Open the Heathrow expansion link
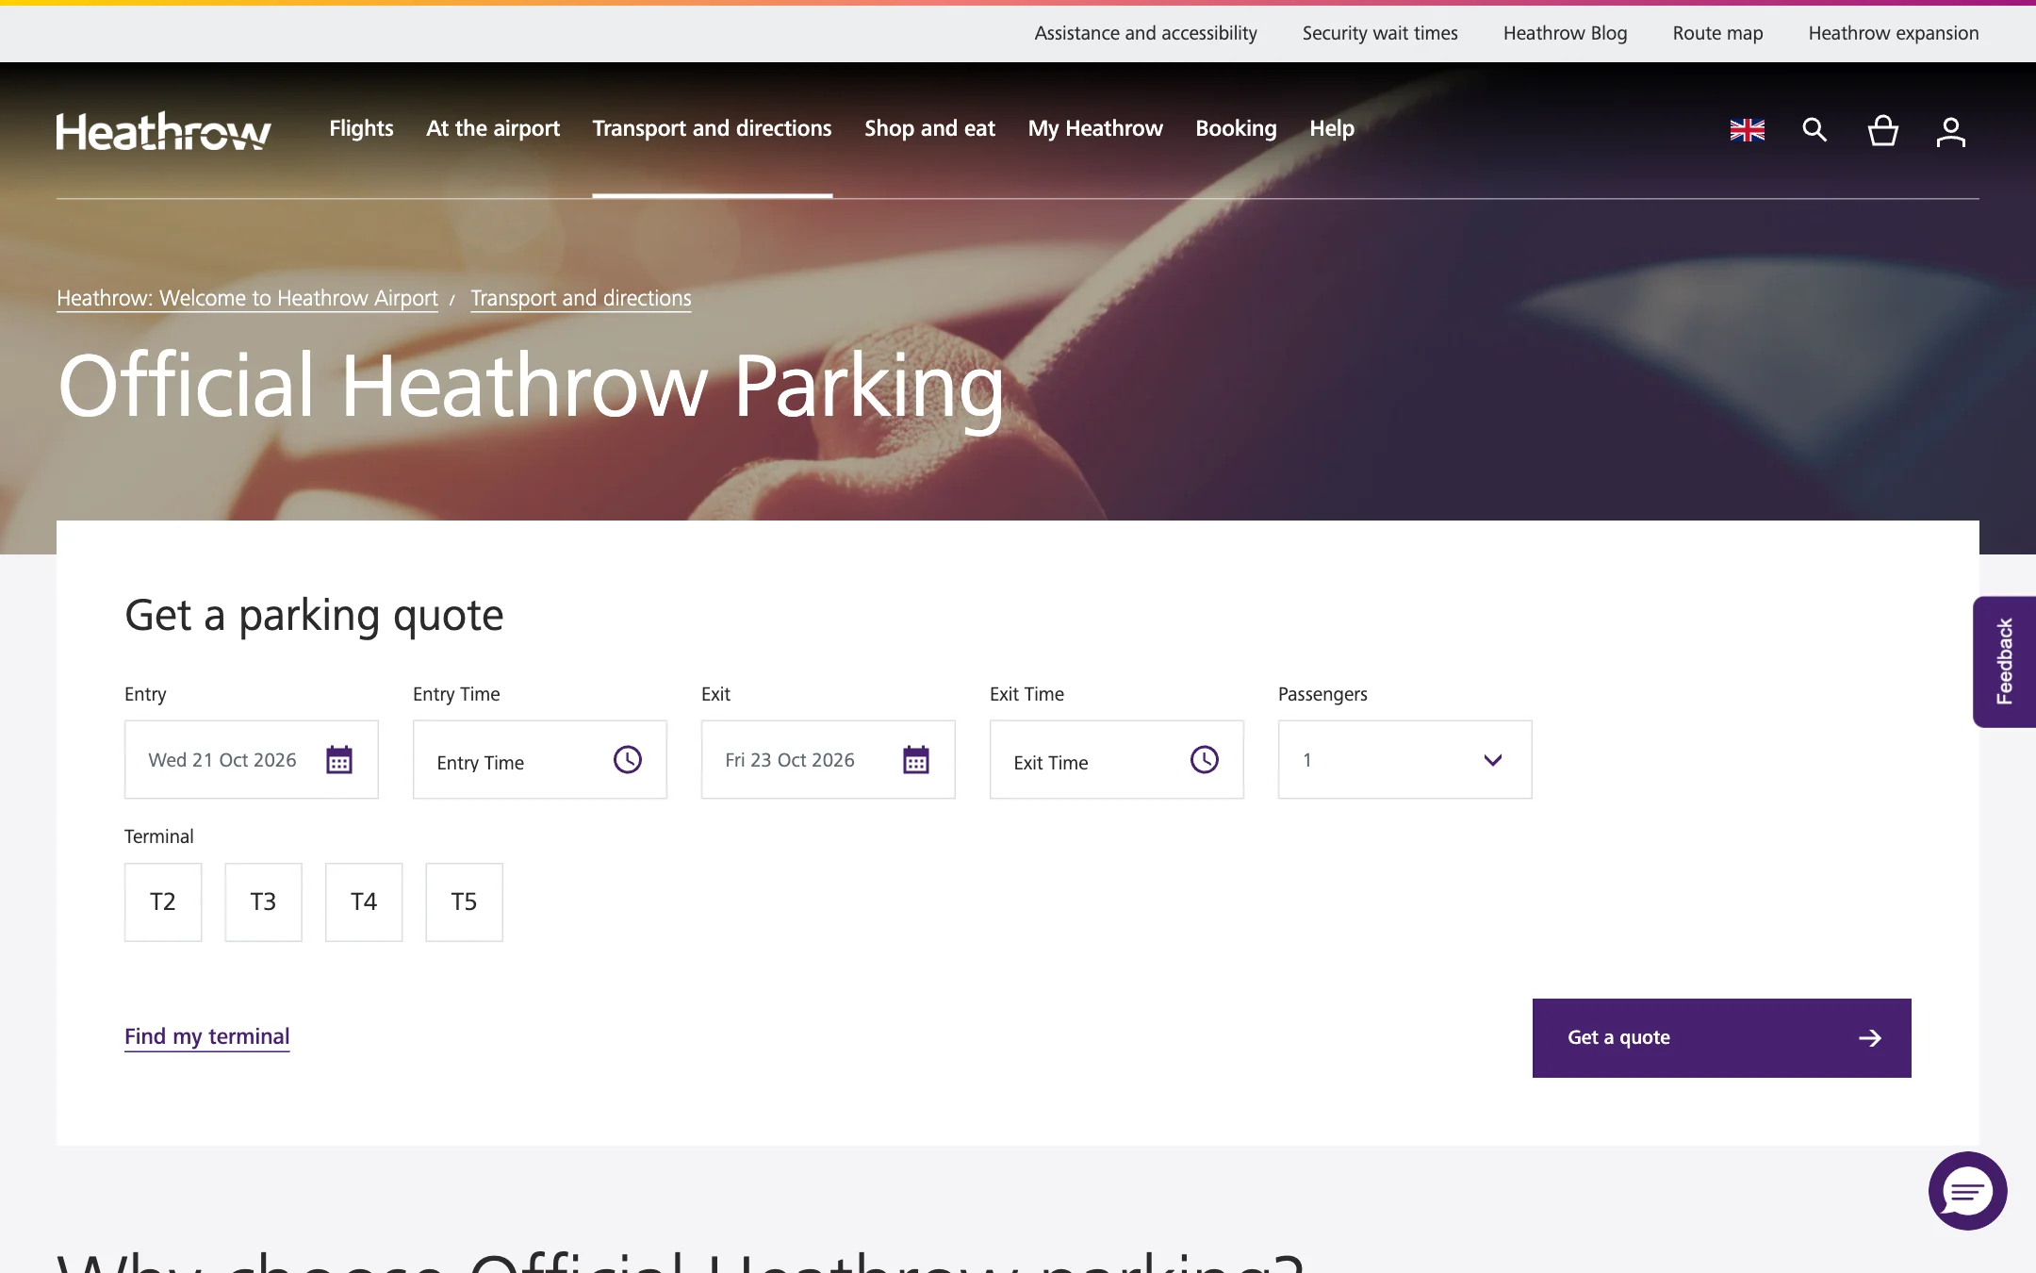This screenshot has height=1273, width=2036. coord(1893,33)
